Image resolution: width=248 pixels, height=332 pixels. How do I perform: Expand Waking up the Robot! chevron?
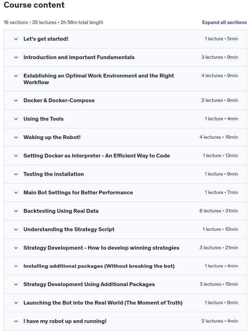pyautogui.click(x=16, y=137)
